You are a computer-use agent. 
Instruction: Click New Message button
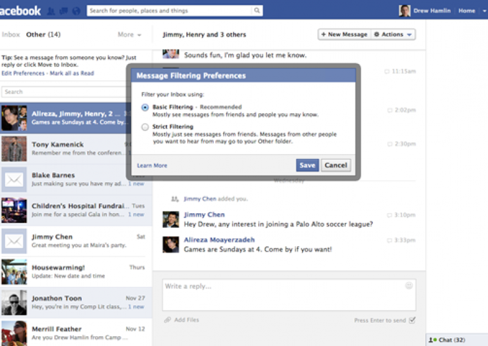(x=345, y=34)
